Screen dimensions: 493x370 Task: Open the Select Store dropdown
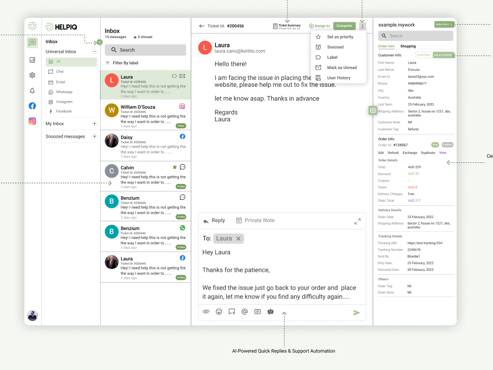pyautogui.click(x=444, y=24)
